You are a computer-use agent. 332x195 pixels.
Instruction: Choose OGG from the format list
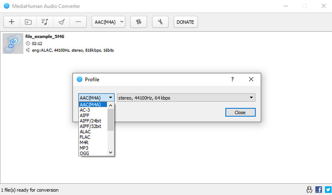pos(93,153)
